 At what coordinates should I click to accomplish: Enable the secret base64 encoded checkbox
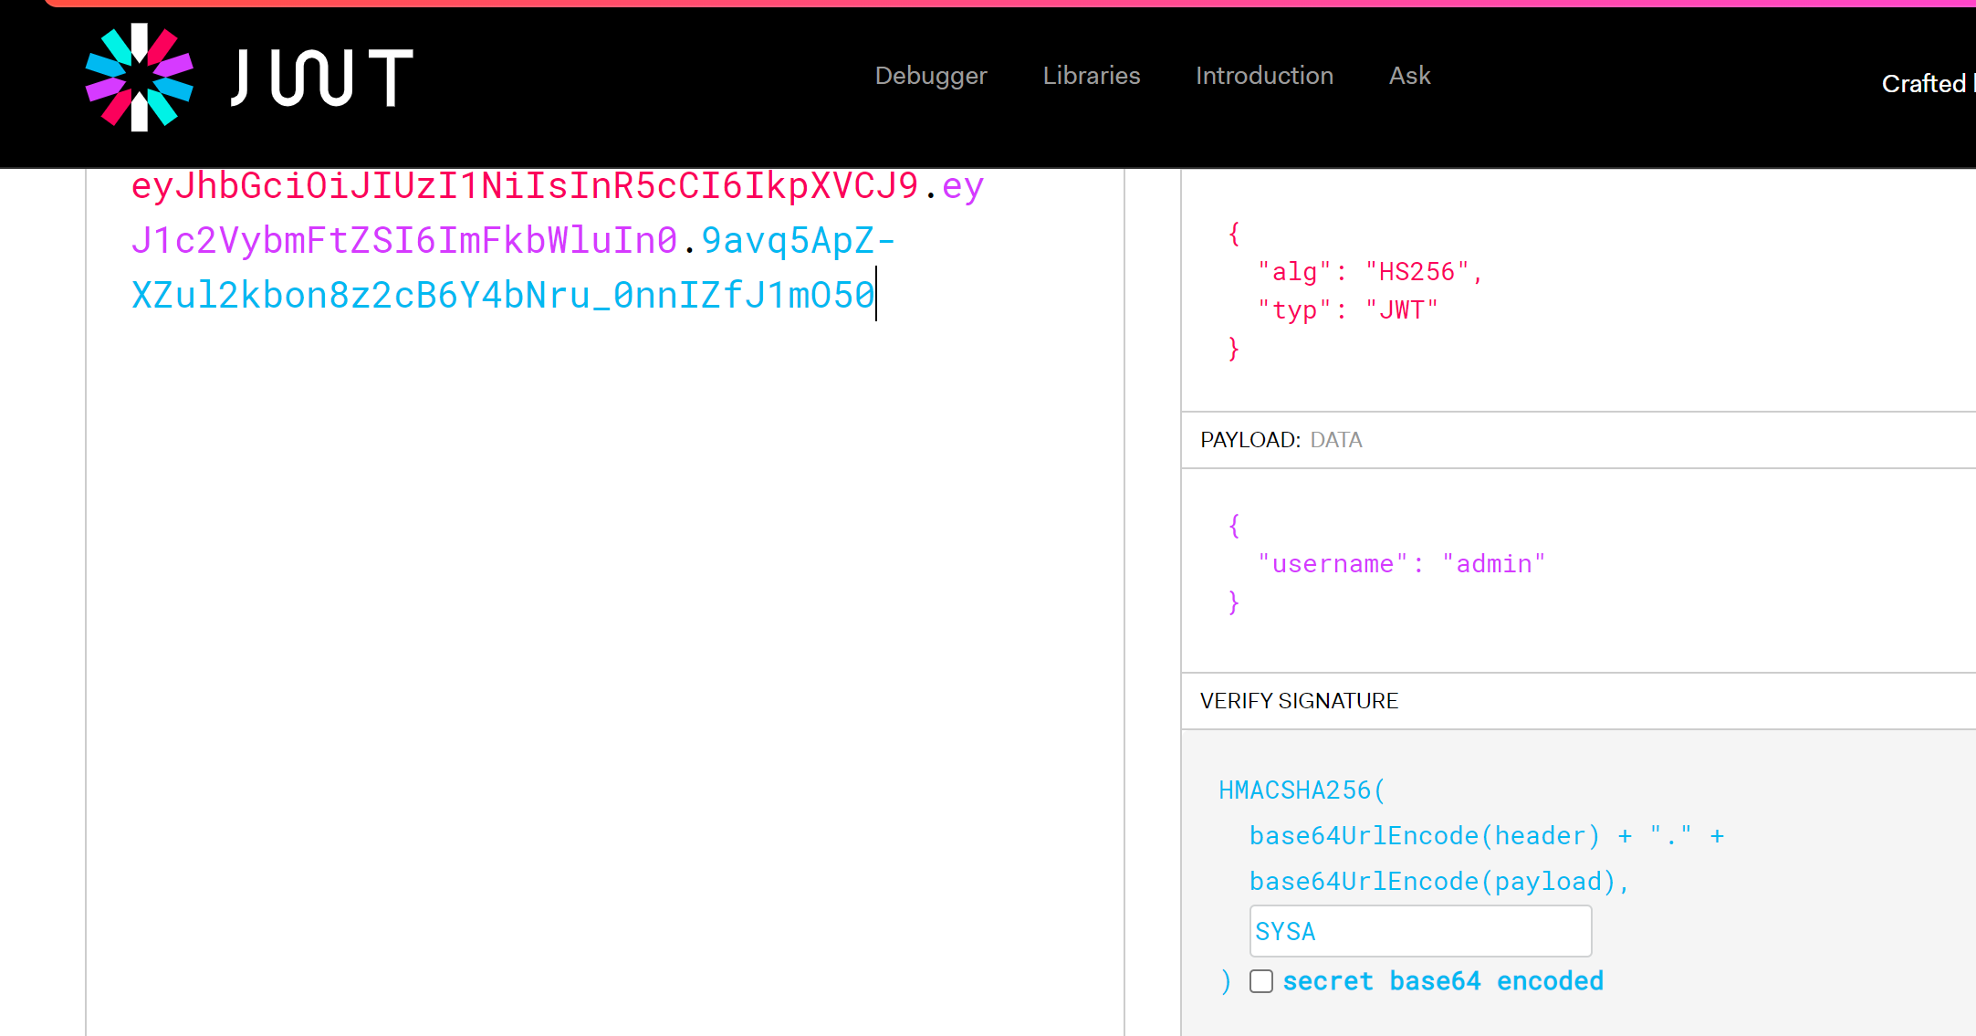tap(1260, 981)
